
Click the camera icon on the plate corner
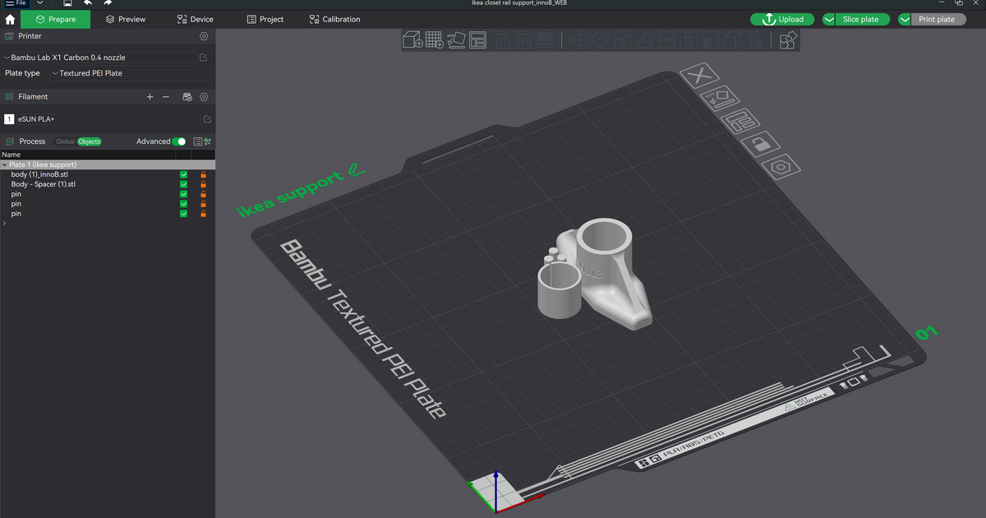coord(781,167)
